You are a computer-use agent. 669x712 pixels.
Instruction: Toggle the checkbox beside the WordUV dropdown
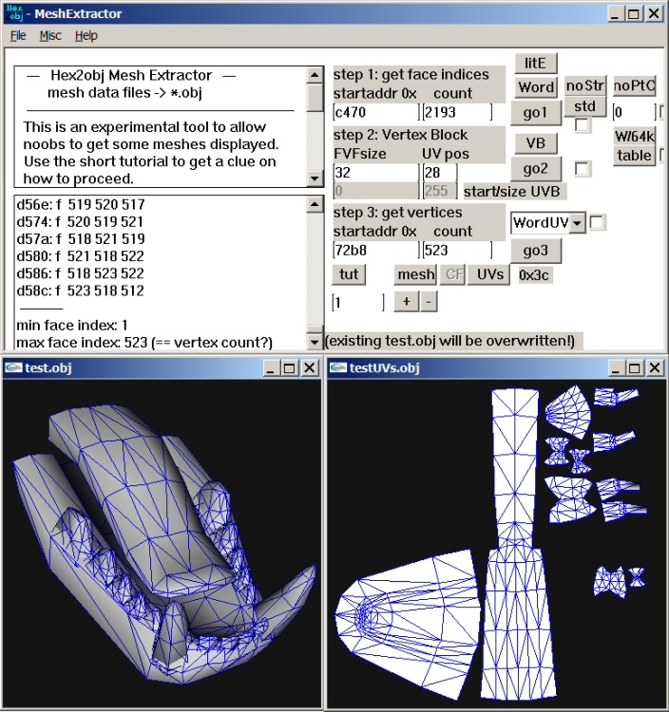coord(598,223)
